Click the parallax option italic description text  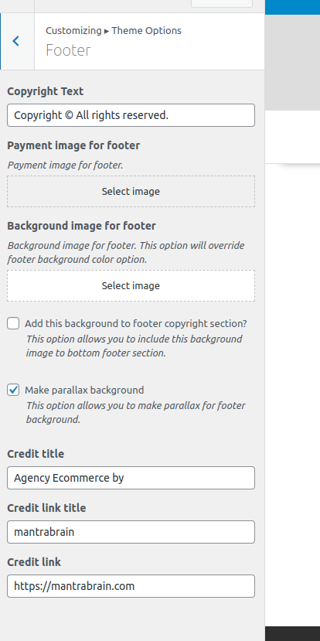pyautogui.click(x=136, y=412)
